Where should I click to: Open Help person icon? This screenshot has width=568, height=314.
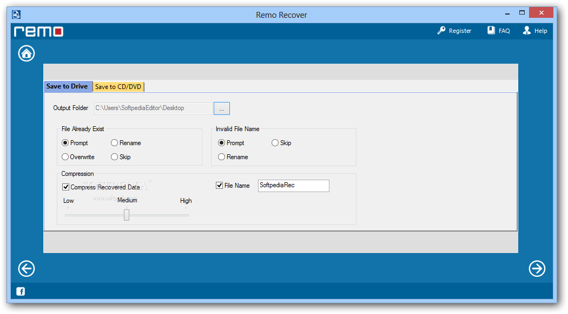point(527,30)
